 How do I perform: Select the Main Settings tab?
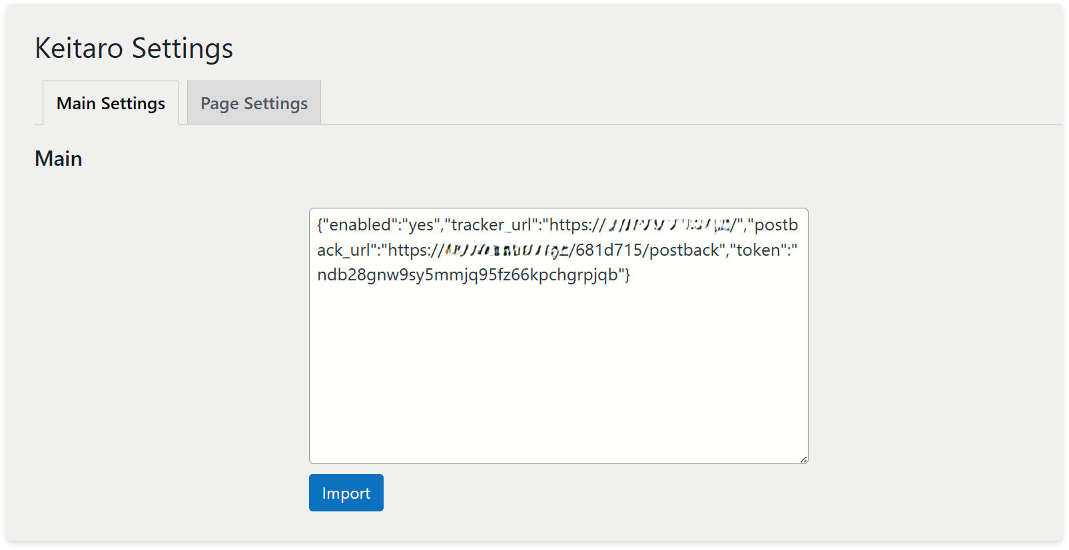click(111, 103)
